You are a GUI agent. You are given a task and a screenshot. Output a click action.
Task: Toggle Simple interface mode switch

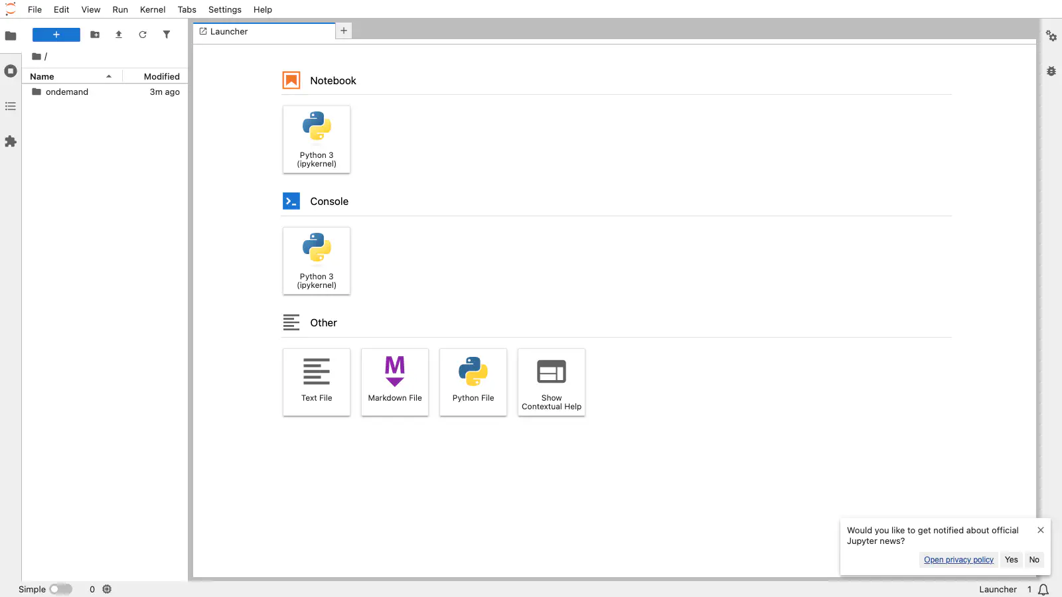coord(61,589)
